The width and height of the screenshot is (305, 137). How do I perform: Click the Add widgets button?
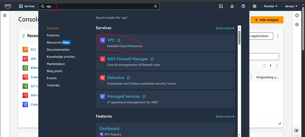pyautogui.click(x=267, y=20)
